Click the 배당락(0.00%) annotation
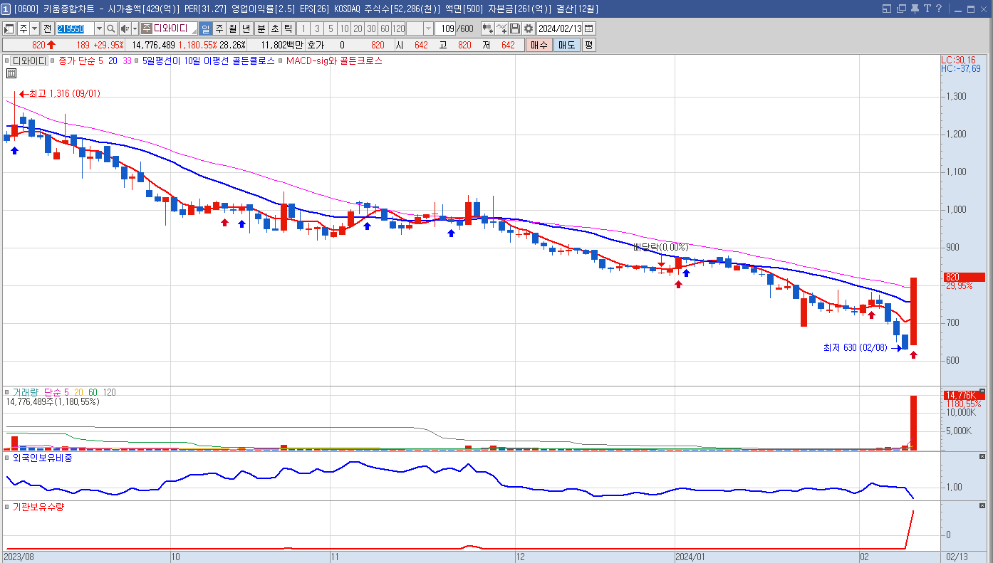This screenshot has height=563, width=993. pyautogui.click(x=661, y=247)
